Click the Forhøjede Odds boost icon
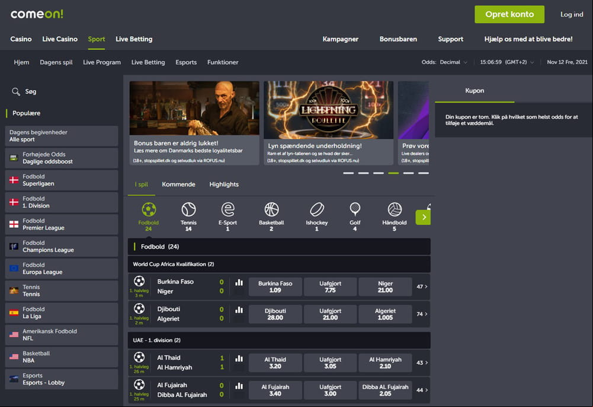593x407 pixels. pos(14,158)
